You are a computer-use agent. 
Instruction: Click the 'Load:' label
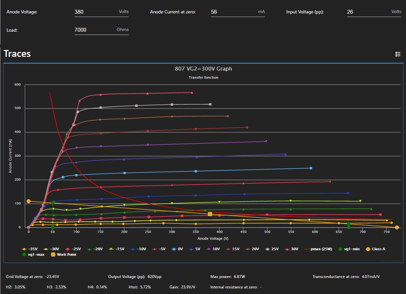click(x=12, y=30)
